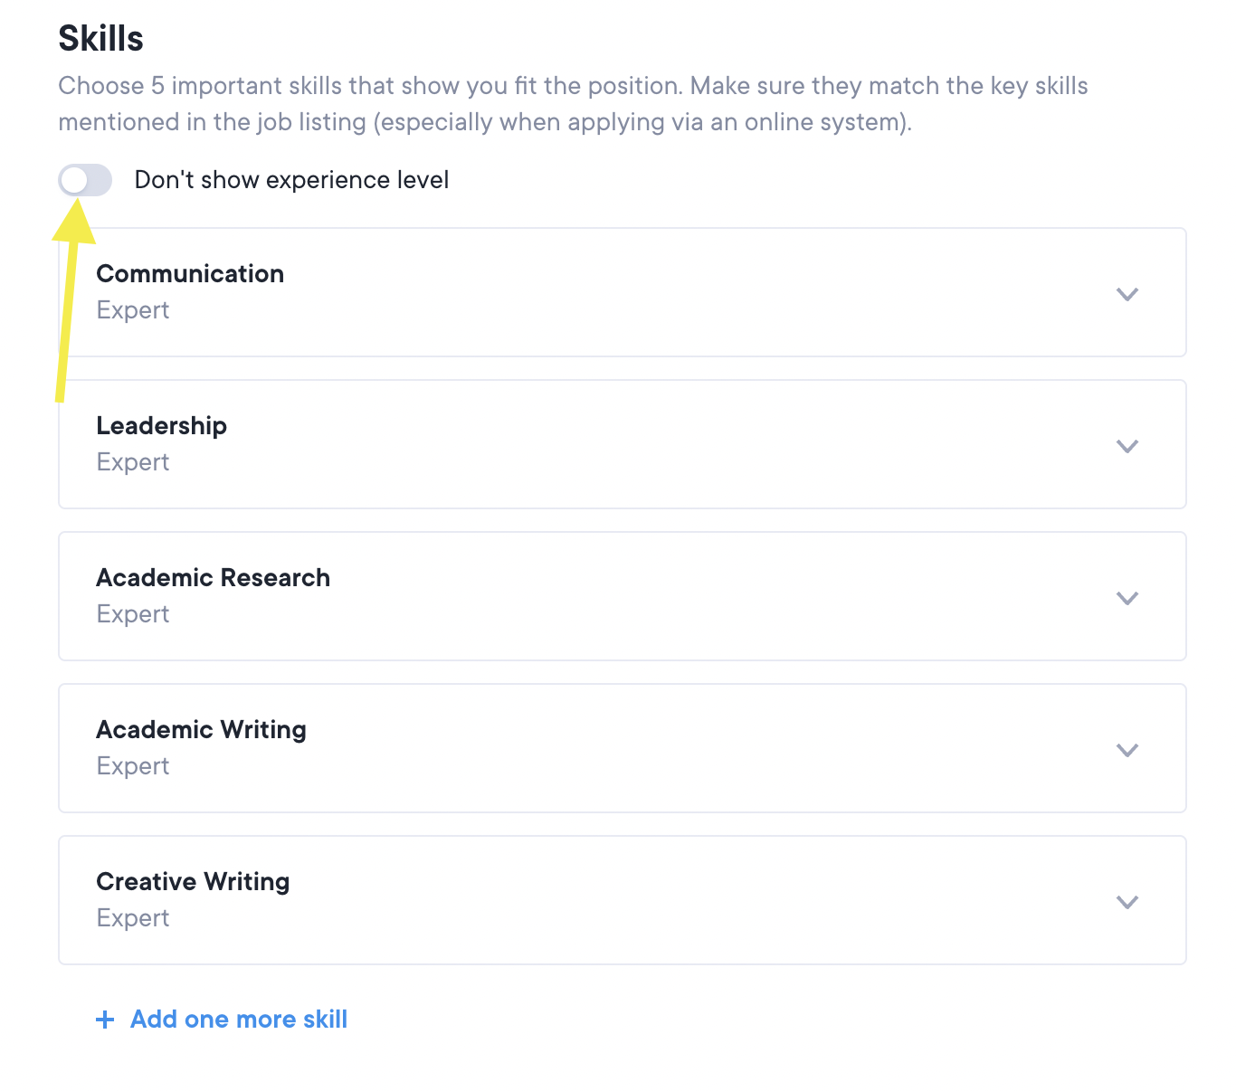Click the Skills section heading

101,39
